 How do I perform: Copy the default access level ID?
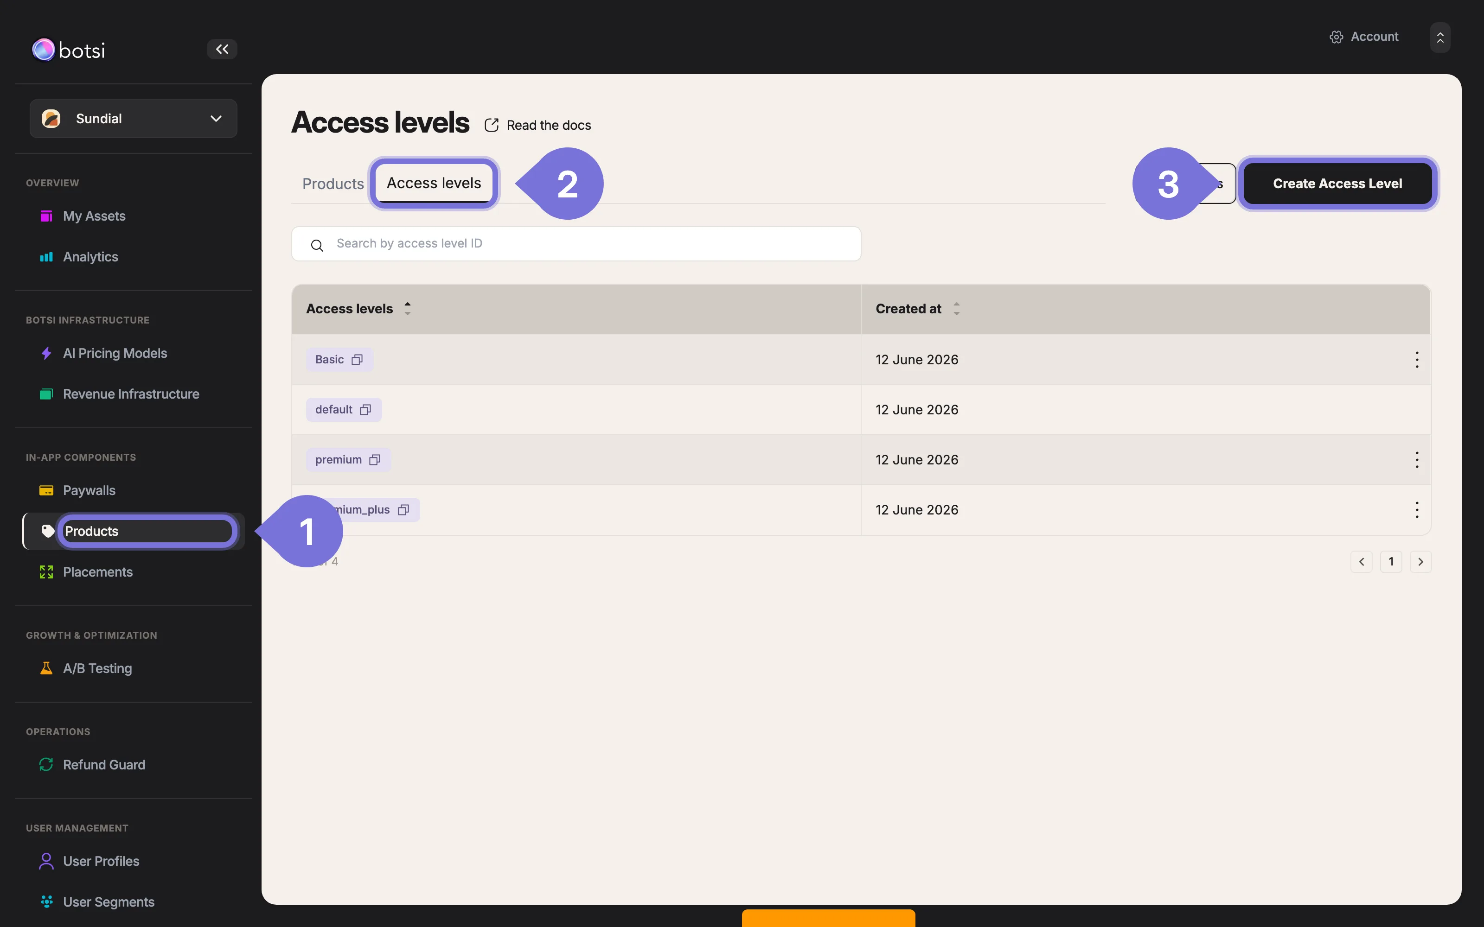pyautogui.click(x=365, y=410)
